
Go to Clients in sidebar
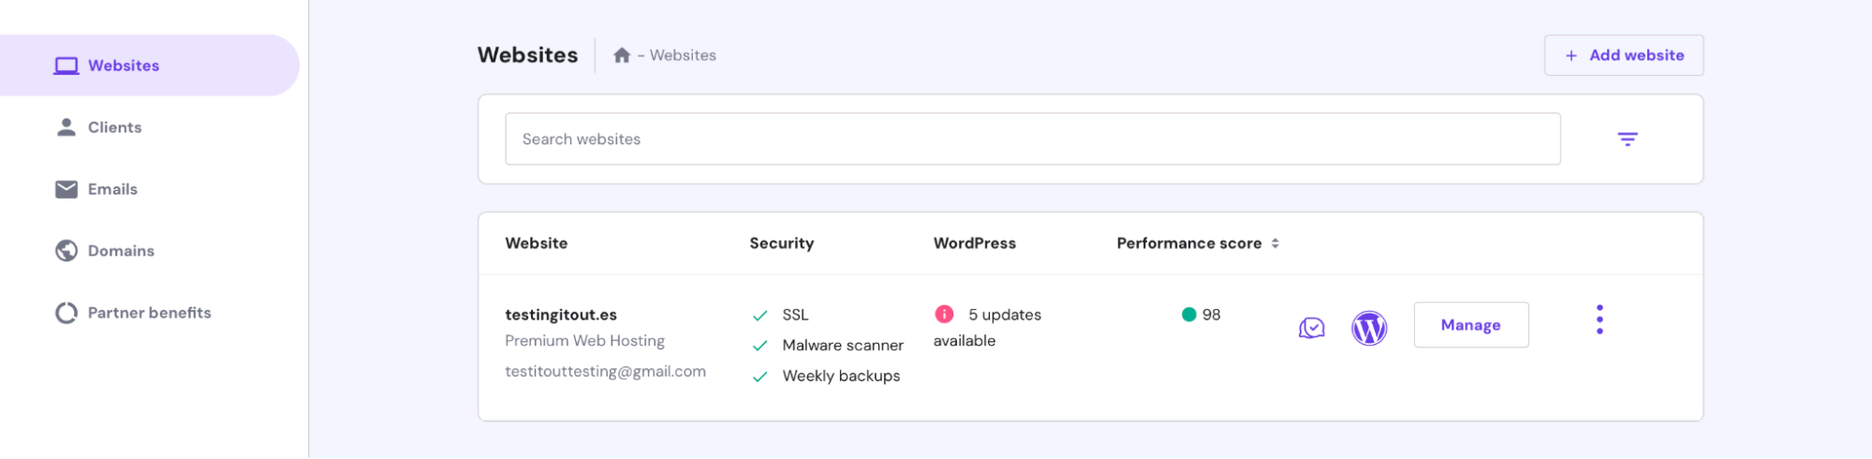[x=114, y=127]
